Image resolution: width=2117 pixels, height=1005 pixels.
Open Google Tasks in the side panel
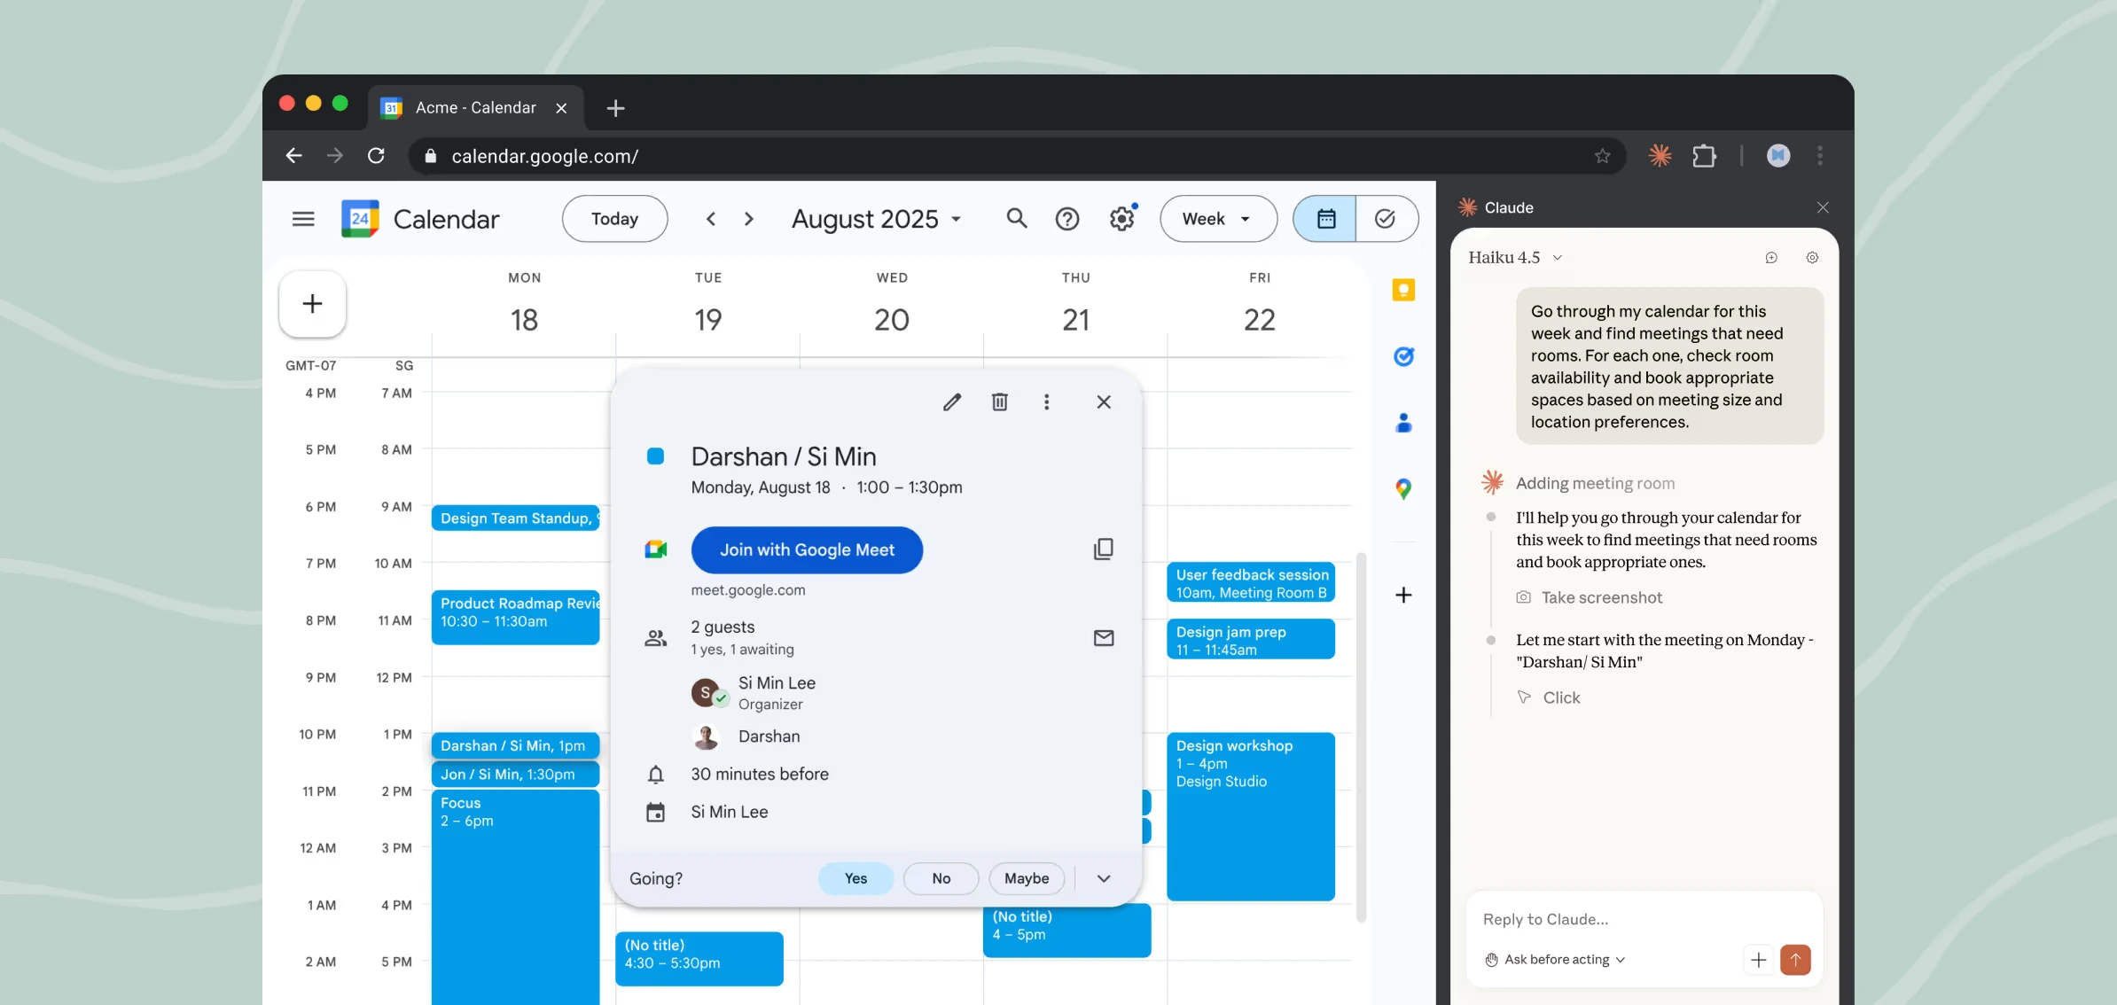[x=1404, y=356]
